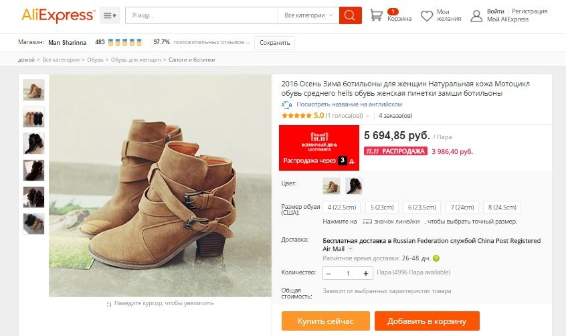Click the ruler size chart icon
This screenshot has width=566, height=336.
367,222
